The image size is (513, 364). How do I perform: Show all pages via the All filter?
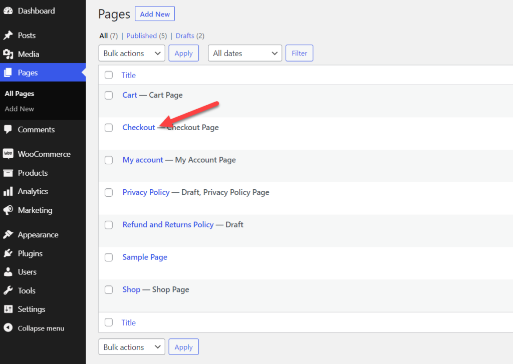point(103,36)
